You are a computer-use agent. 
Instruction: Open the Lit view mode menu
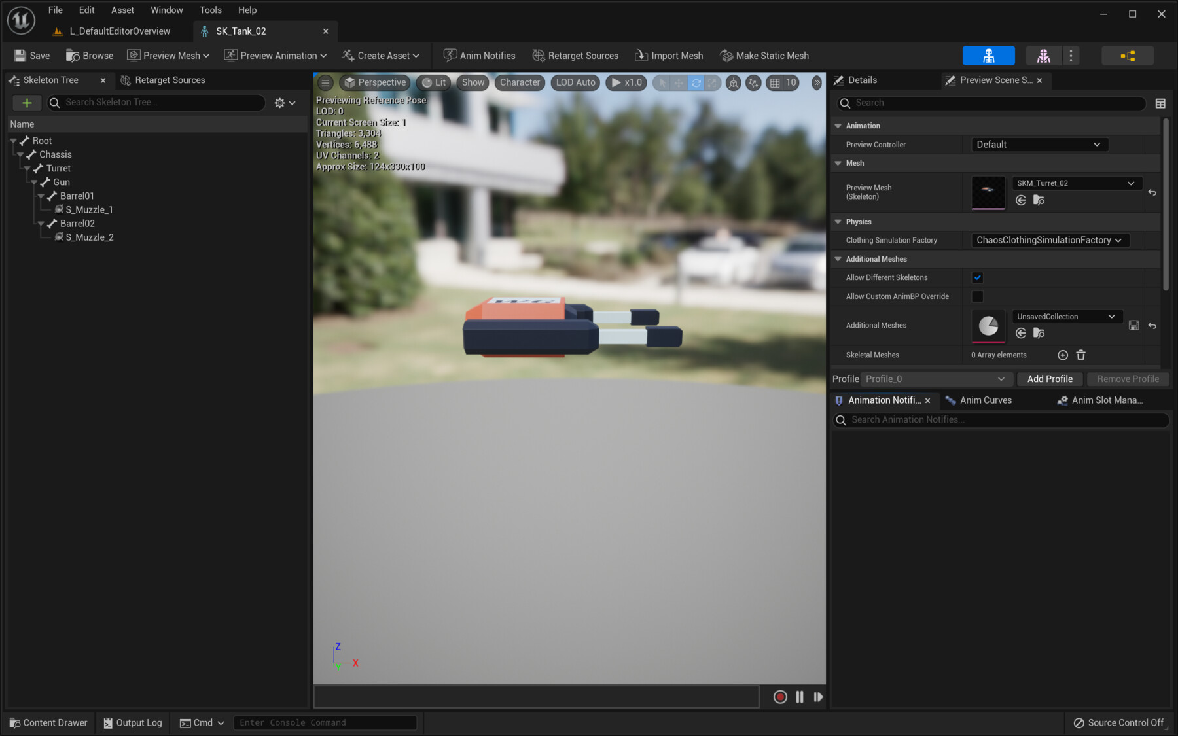434,83
